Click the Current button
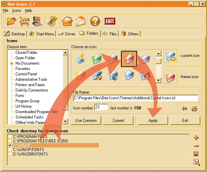Viewport: 207px width, 172px height. point(118,121)
